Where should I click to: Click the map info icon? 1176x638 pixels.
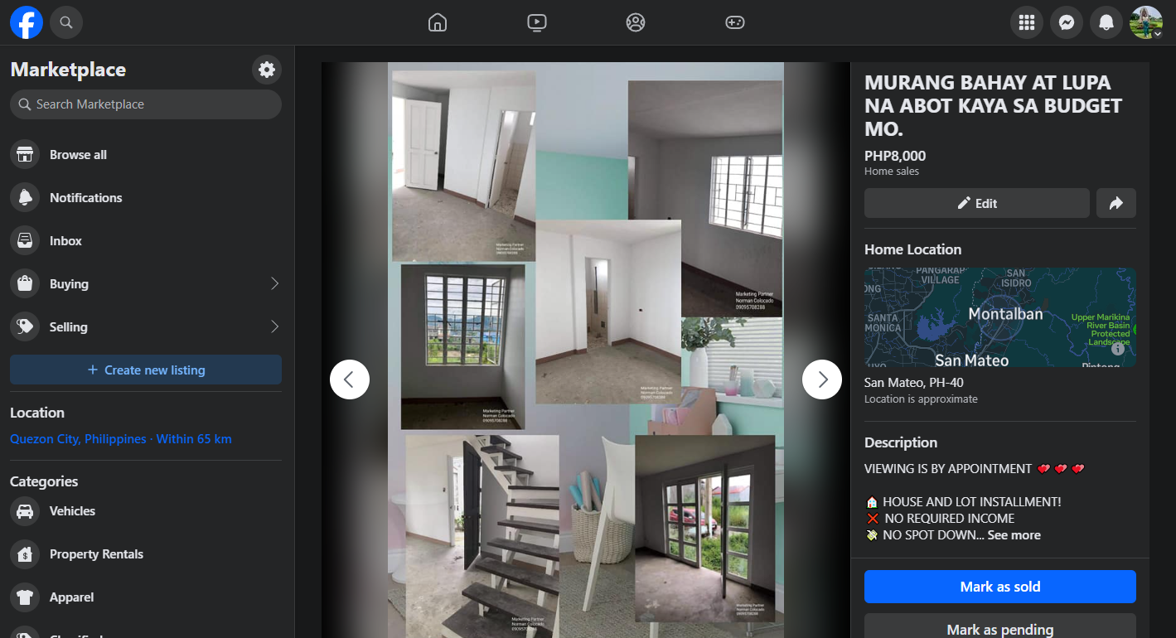tap(1118, 349)
